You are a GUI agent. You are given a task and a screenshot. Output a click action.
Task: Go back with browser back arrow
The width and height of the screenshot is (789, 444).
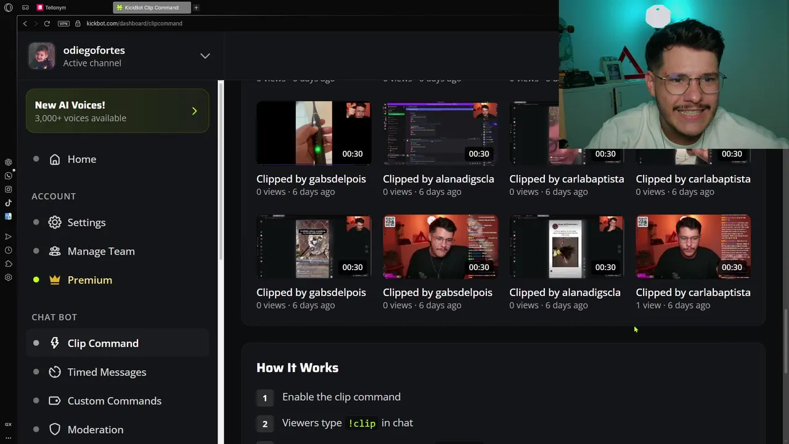coord(25,23)
